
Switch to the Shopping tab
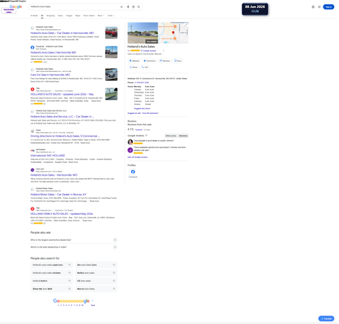51,16
